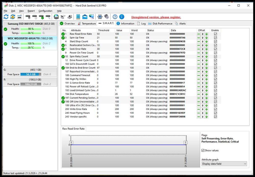This screenshot has width=255, height=177.
Task: Open the Report menu
Action: tap(31, 11)
